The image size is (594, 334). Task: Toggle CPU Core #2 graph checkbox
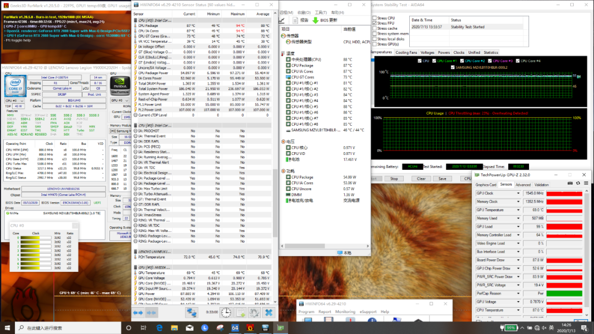[462, 61]
